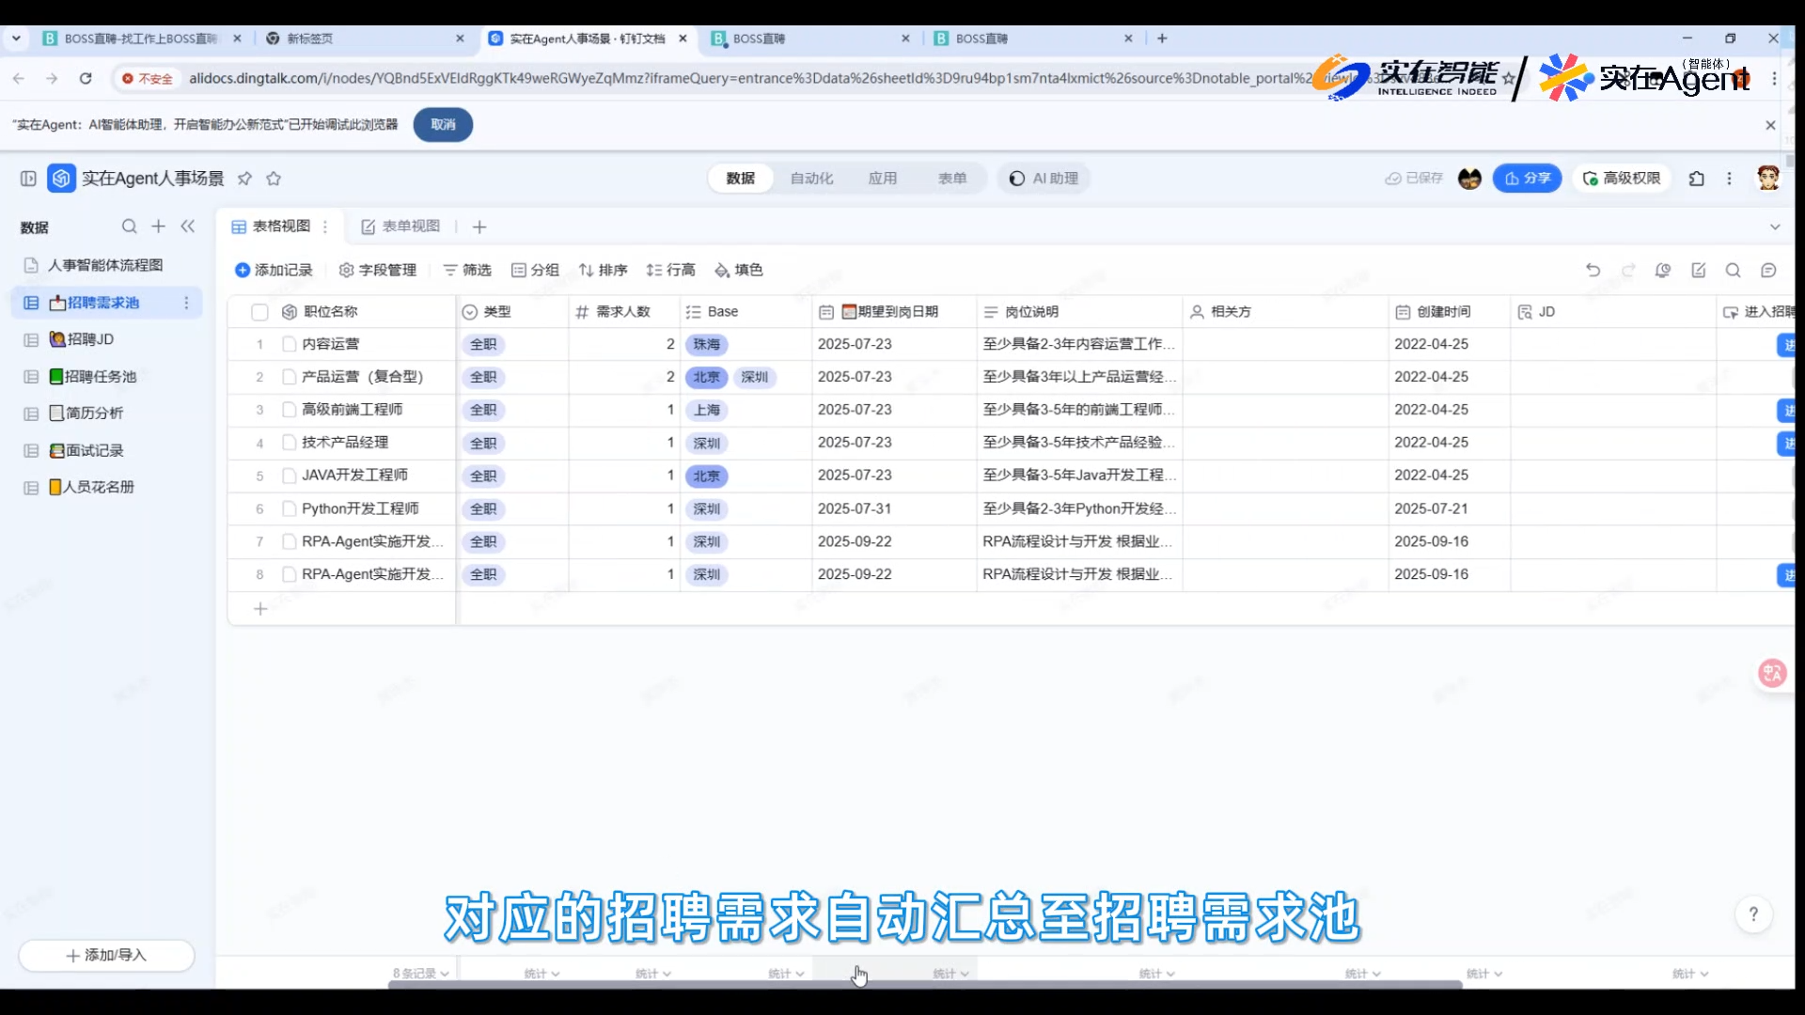The image size is (1805, 1015).
Task: Star the 实在Agent人事场景 document
Action: tap(274, 179)
